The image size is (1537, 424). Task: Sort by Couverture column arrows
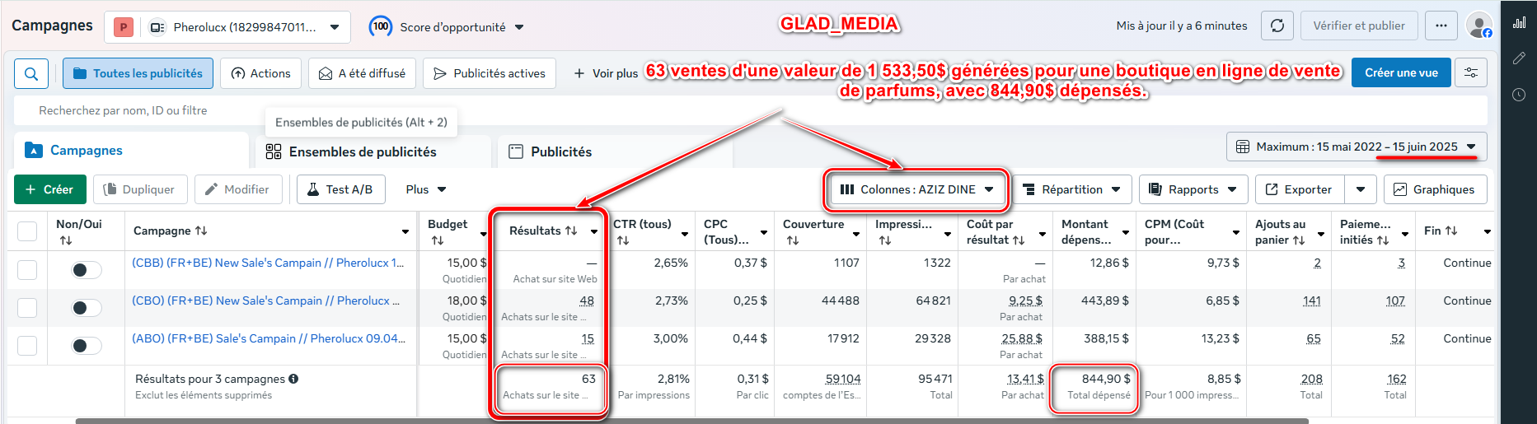coord(793,240)
